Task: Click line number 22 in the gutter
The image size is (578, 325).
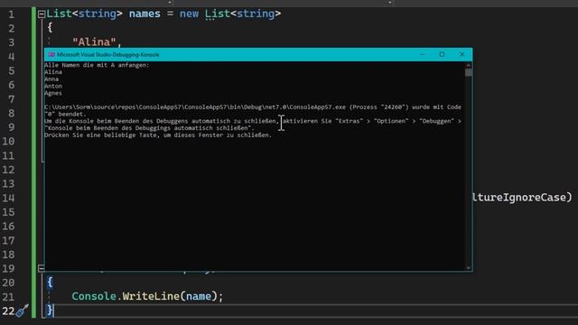Action: (8, 311)
